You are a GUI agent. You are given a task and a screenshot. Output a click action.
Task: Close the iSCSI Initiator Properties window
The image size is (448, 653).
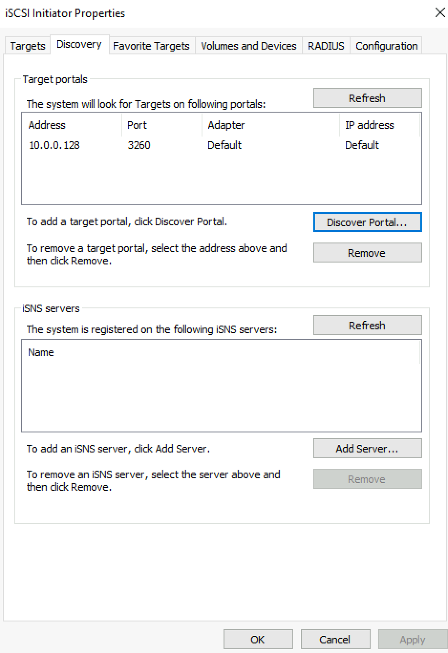pos(440,13)
